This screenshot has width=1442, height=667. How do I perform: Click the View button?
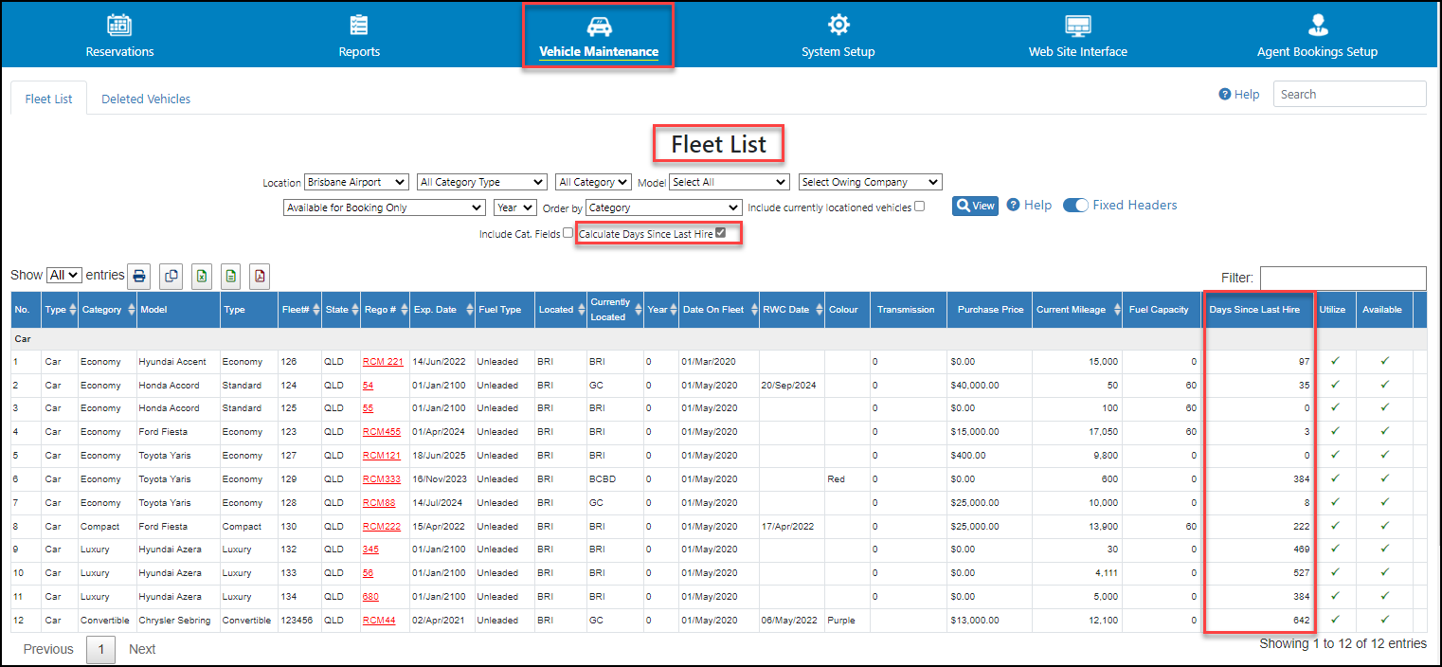point(975,206)
